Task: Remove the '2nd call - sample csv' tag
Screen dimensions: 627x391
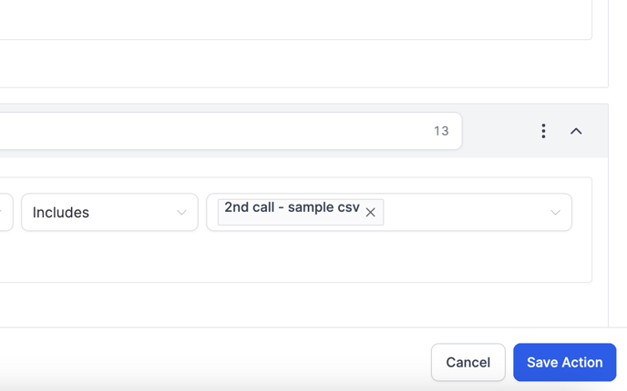Action: tap(371, 213)
